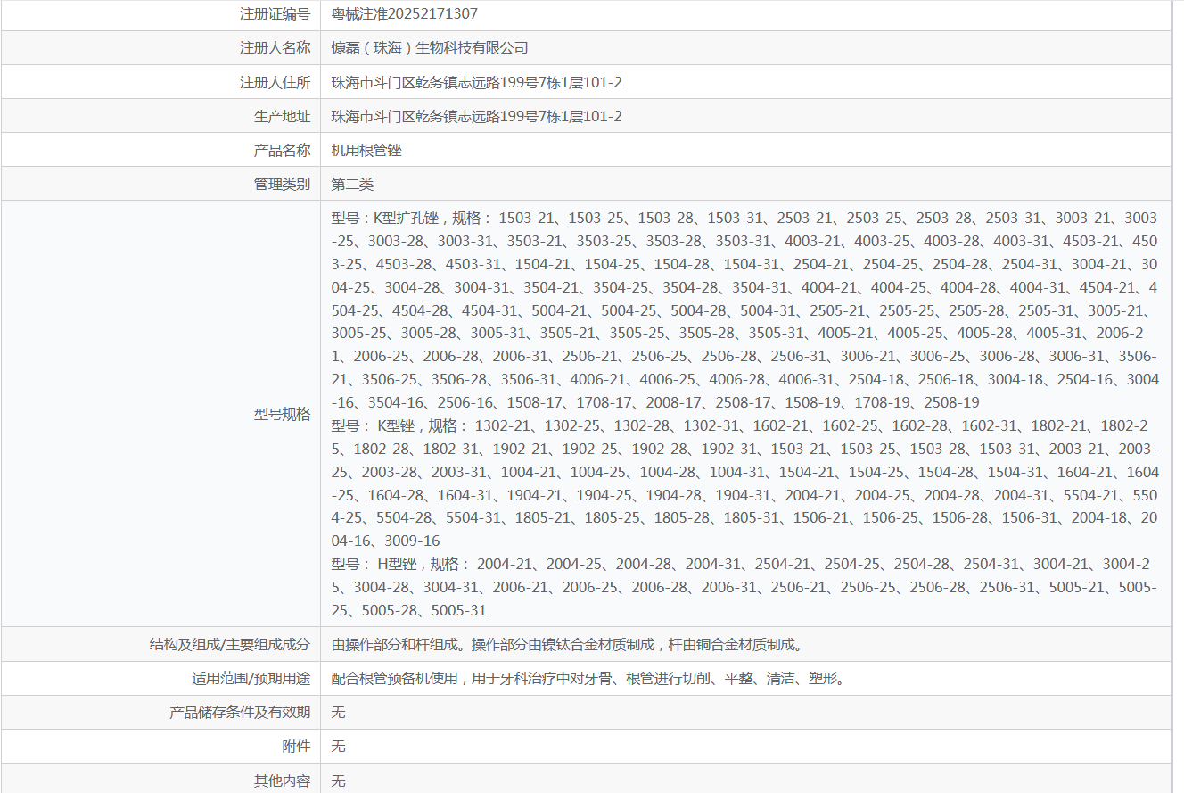Select the 无 value in 其他内容 row

click(338, 781)
